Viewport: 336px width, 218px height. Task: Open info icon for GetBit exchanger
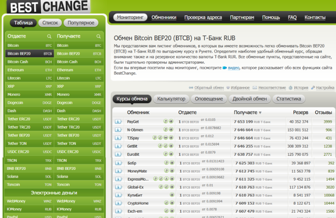(x=118, y=146)
